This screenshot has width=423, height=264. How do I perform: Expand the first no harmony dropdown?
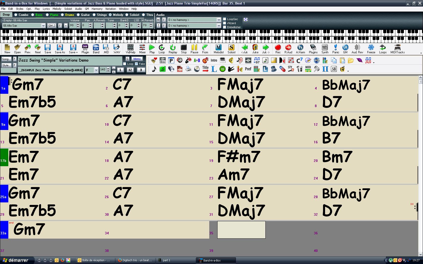(219, 20)
